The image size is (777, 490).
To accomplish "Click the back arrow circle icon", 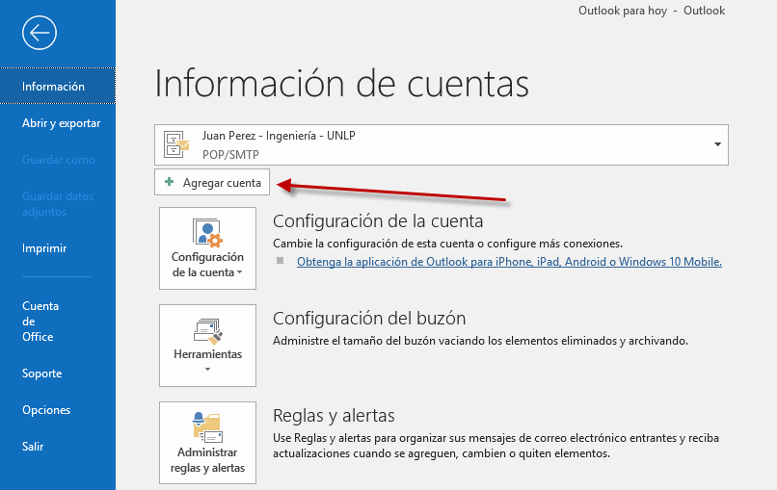I will click(x=40, y=33).
